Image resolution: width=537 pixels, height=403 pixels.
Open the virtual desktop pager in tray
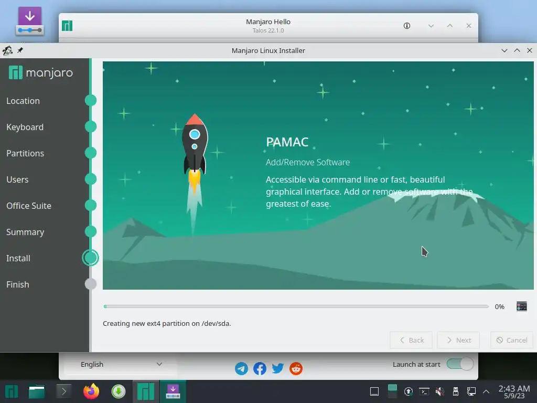click(x=392, y=391)
